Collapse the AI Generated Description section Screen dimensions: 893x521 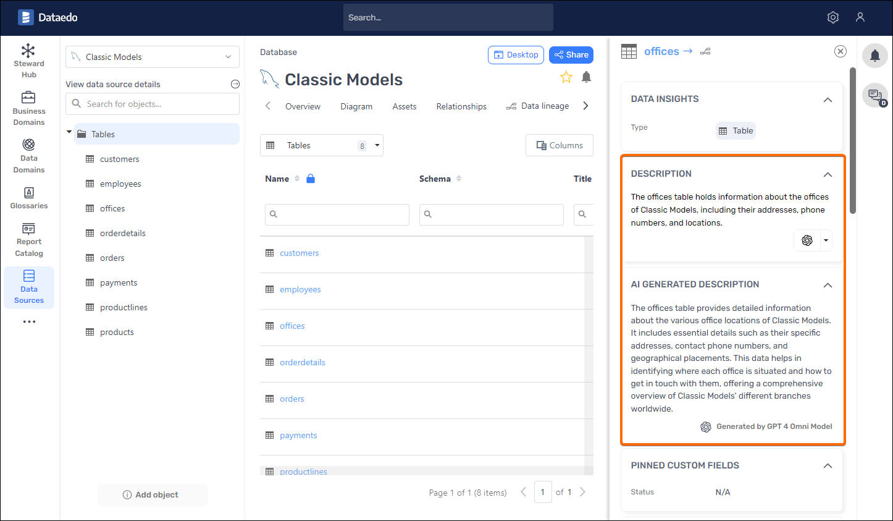[x=828, y=285]
